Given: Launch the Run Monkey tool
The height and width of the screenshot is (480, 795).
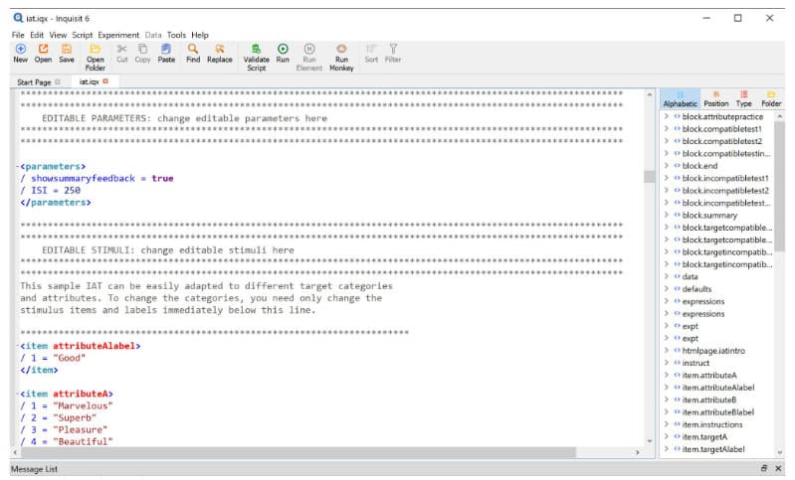Looking at the screenshot, I should pyautogui.click(x=341, y=49).
